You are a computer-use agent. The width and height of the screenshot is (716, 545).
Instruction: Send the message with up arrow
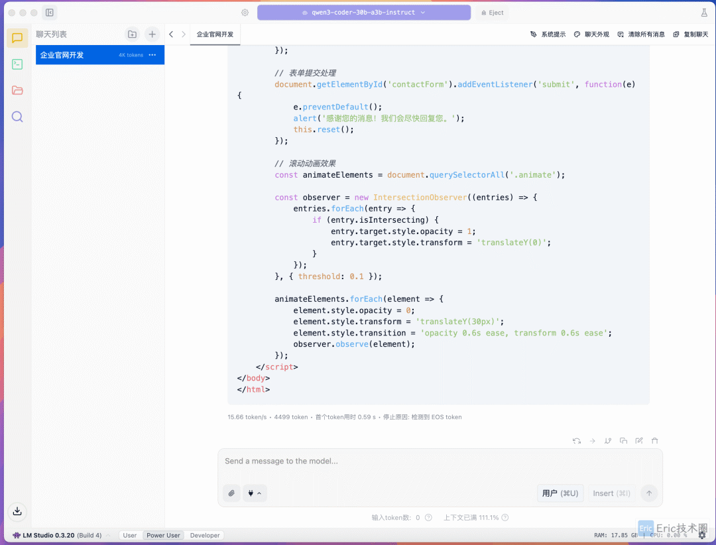coord(649,493)
